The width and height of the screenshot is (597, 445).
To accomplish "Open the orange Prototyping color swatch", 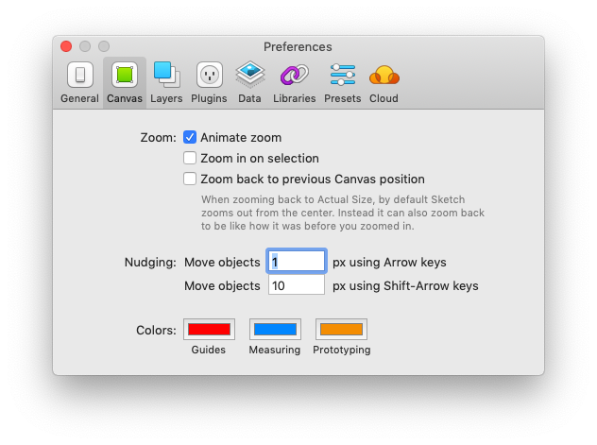I will [x=341, y=330].
